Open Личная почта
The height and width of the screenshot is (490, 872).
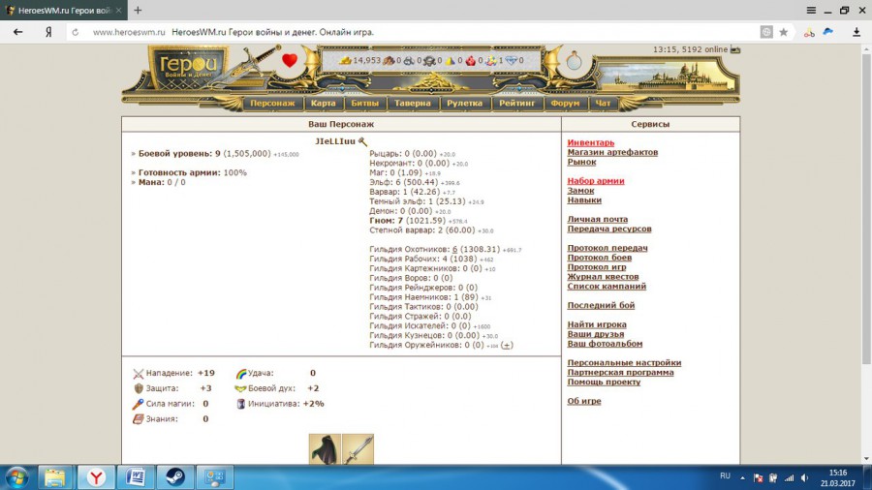click(597, 220)
